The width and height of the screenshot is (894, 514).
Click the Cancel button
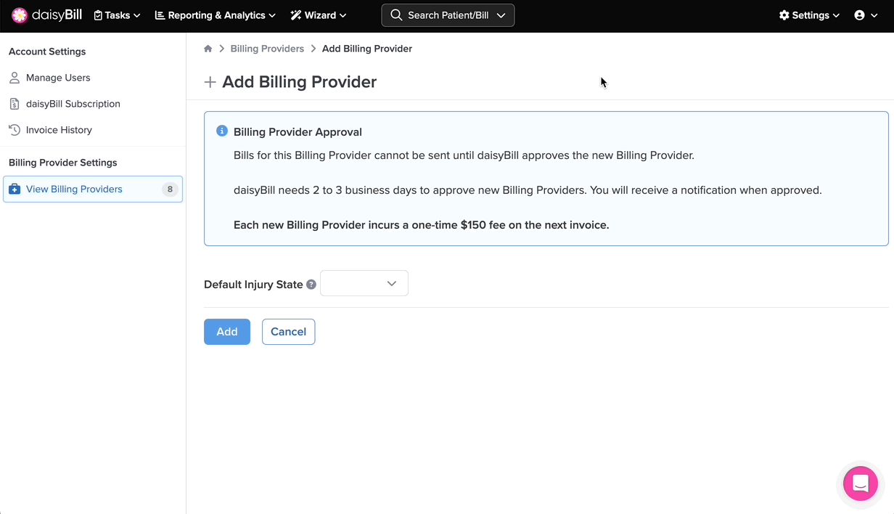point(288,332)
